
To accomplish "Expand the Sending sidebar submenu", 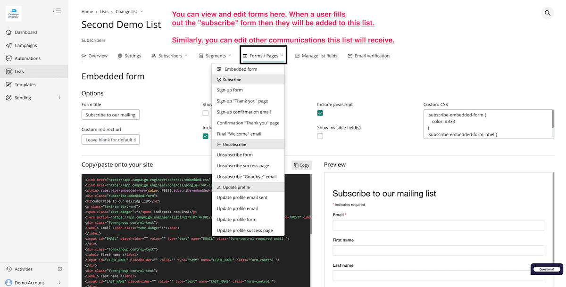I will point(59,98).
